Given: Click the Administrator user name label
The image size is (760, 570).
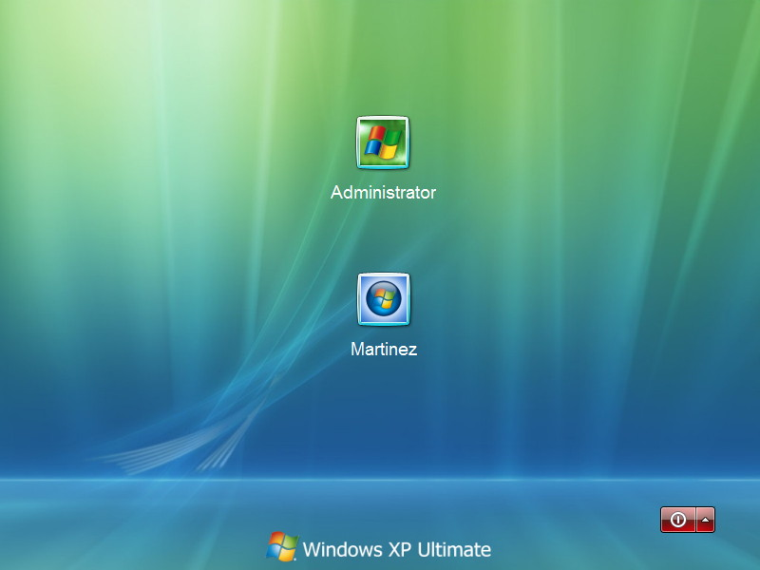Looking at the screenshot, I should (383, 193).
